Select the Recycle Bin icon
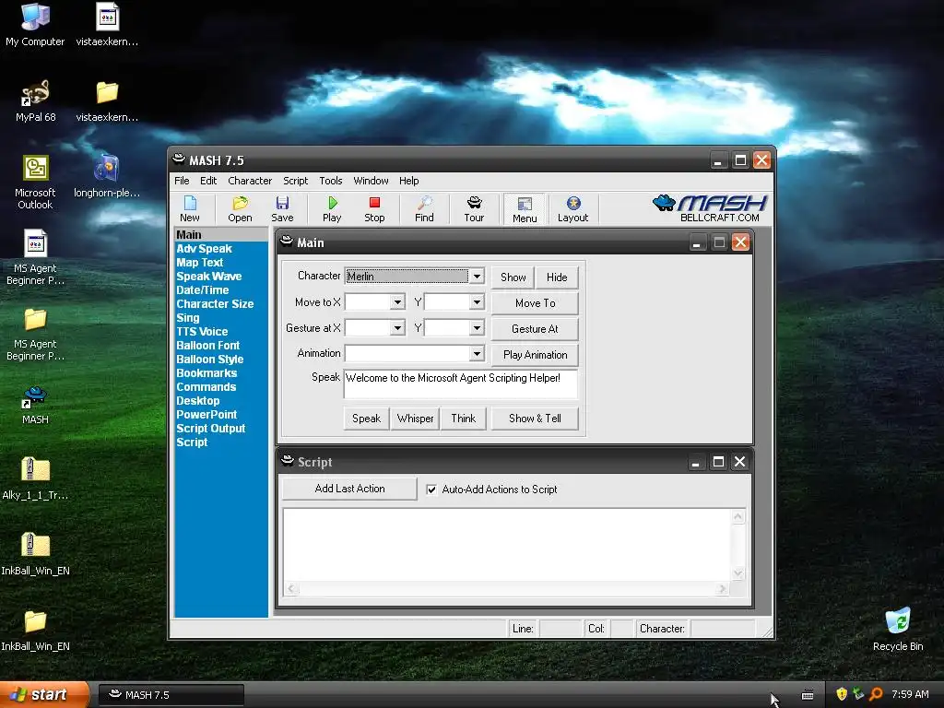Viewport: 944px width, 708px height. coord(898,629)
